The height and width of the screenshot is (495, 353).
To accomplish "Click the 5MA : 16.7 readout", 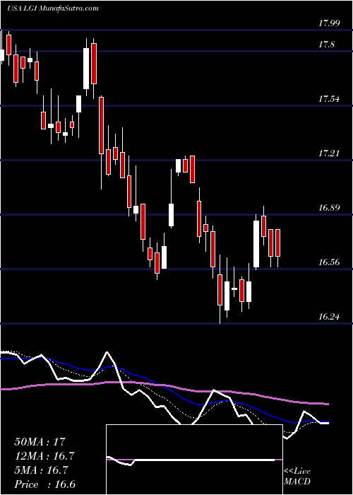I will point(41,470).
